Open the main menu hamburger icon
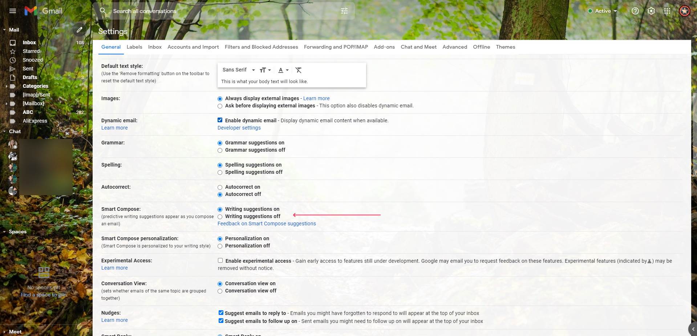 13,11
